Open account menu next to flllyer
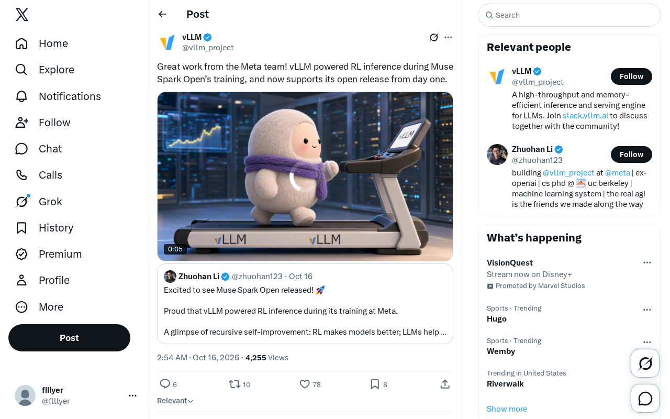 point(132,395)
